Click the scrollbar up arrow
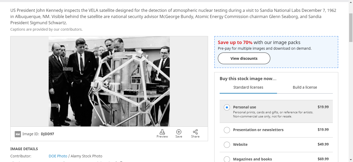353x162 pixels. coord(351,2)
